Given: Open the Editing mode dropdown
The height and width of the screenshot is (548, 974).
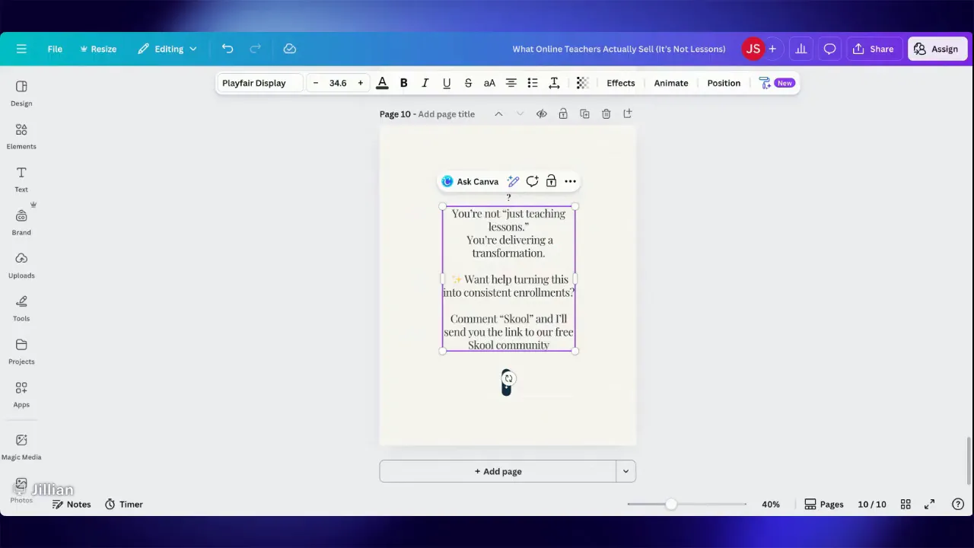Looking at the screenshot, I should 169,49.
